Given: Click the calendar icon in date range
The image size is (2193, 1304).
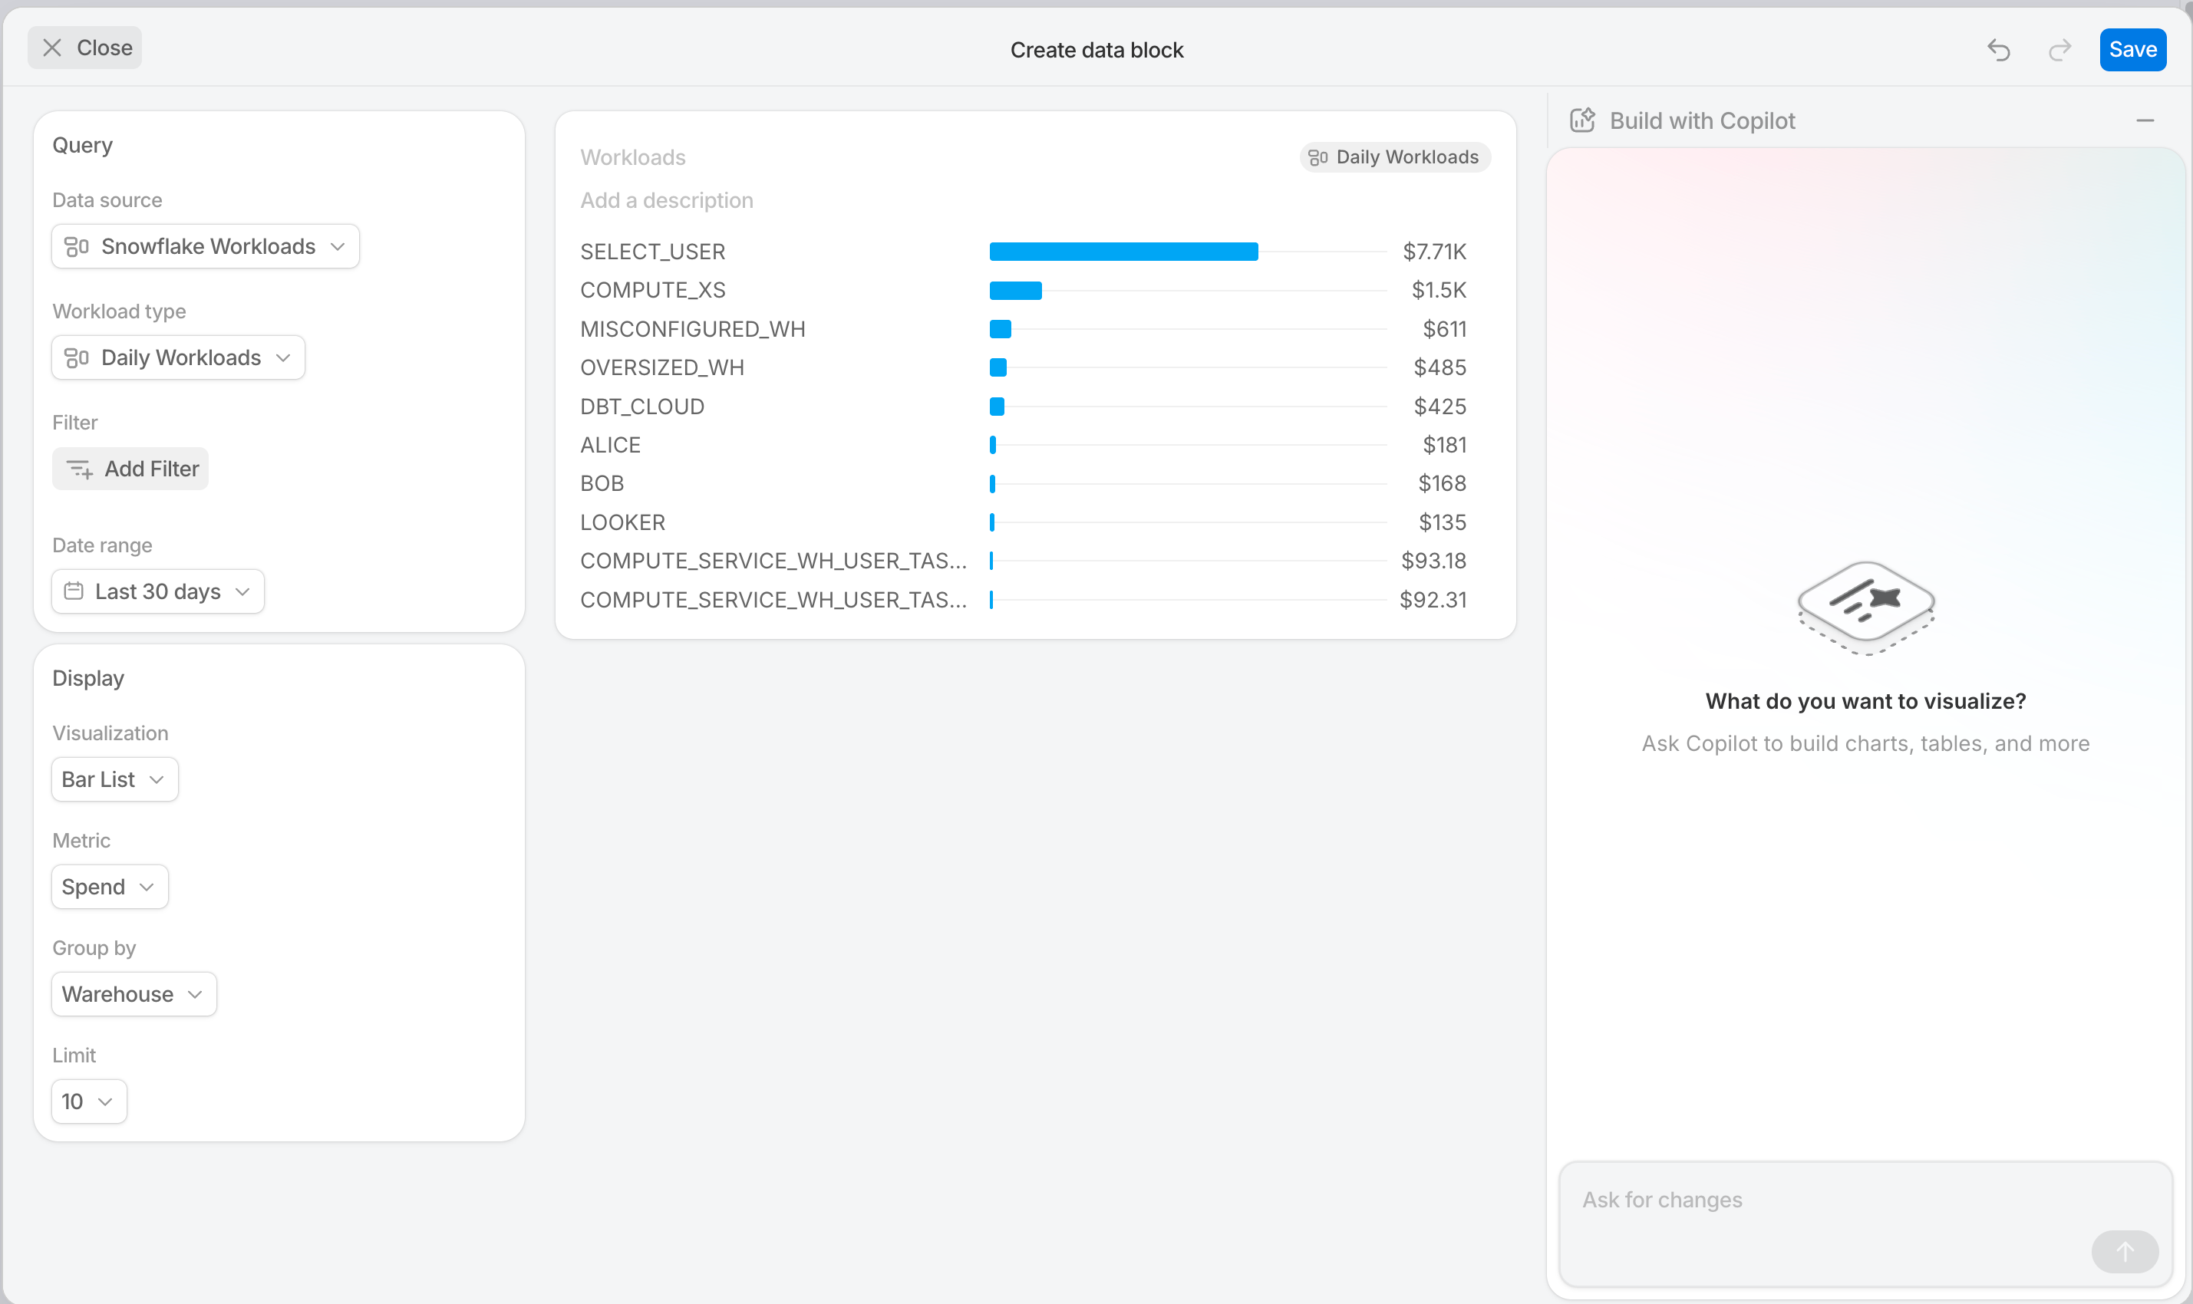Looking at the screenshot, I should (x=74, y=591).
